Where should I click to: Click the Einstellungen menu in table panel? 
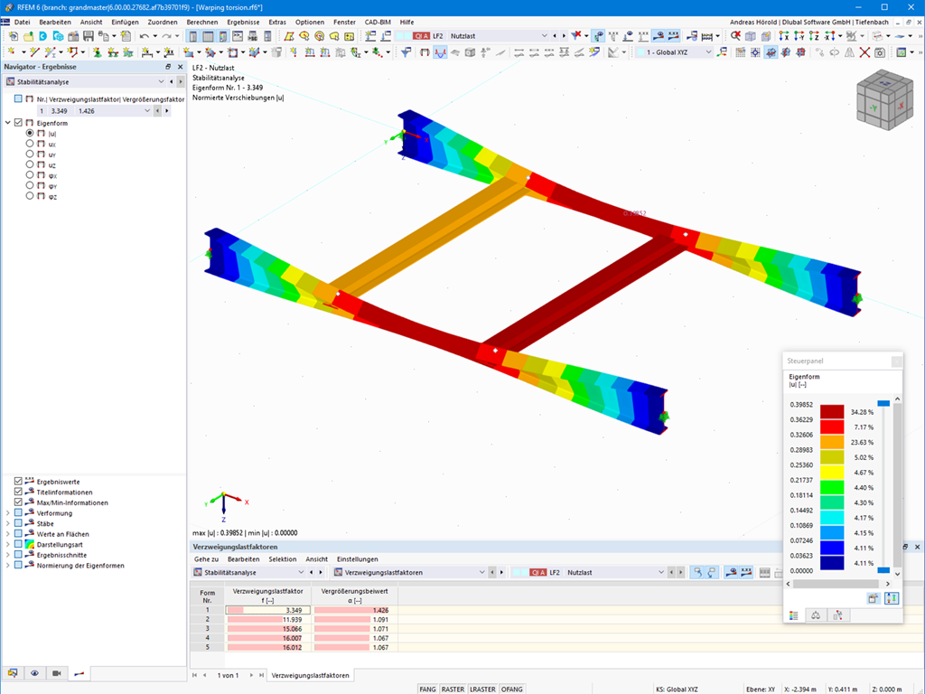pyautogui.click(x=358, y=558)
